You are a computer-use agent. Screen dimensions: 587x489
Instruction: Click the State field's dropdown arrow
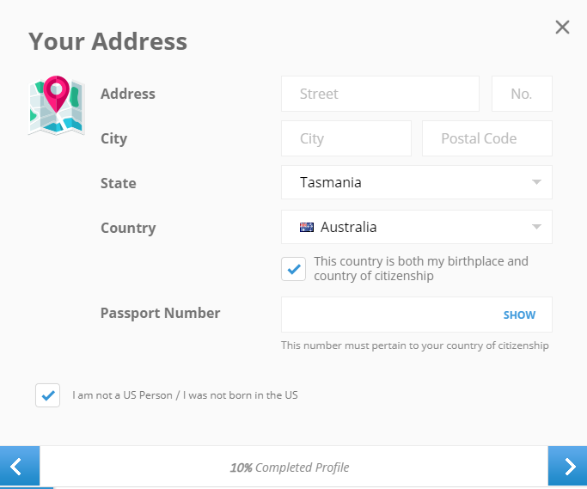point(536,182)
